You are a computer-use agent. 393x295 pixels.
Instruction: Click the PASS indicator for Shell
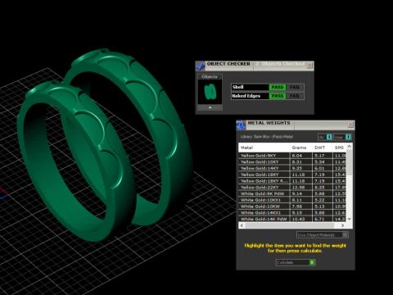(278, 87)
